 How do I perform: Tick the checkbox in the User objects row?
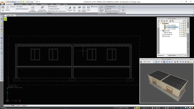tap(186, 33)
